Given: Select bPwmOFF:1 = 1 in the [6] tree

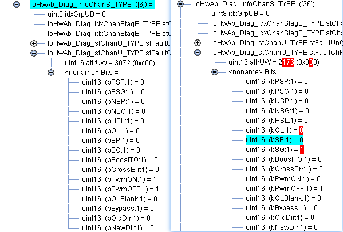Looking at the screenshot, I should [120, 189].
